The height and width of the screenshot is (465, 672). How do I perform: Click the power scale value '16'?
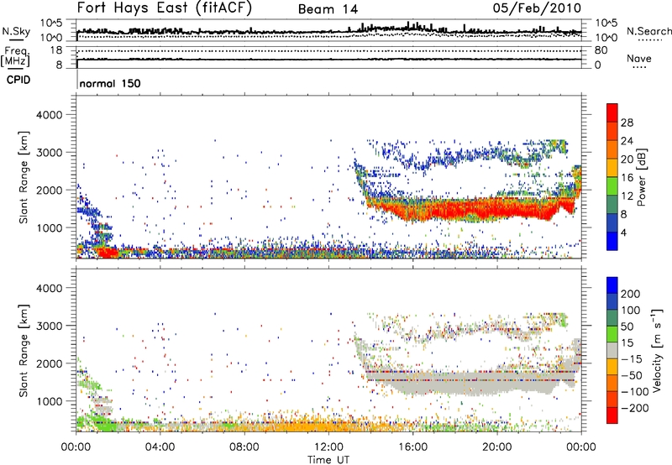tap(627, 178)
